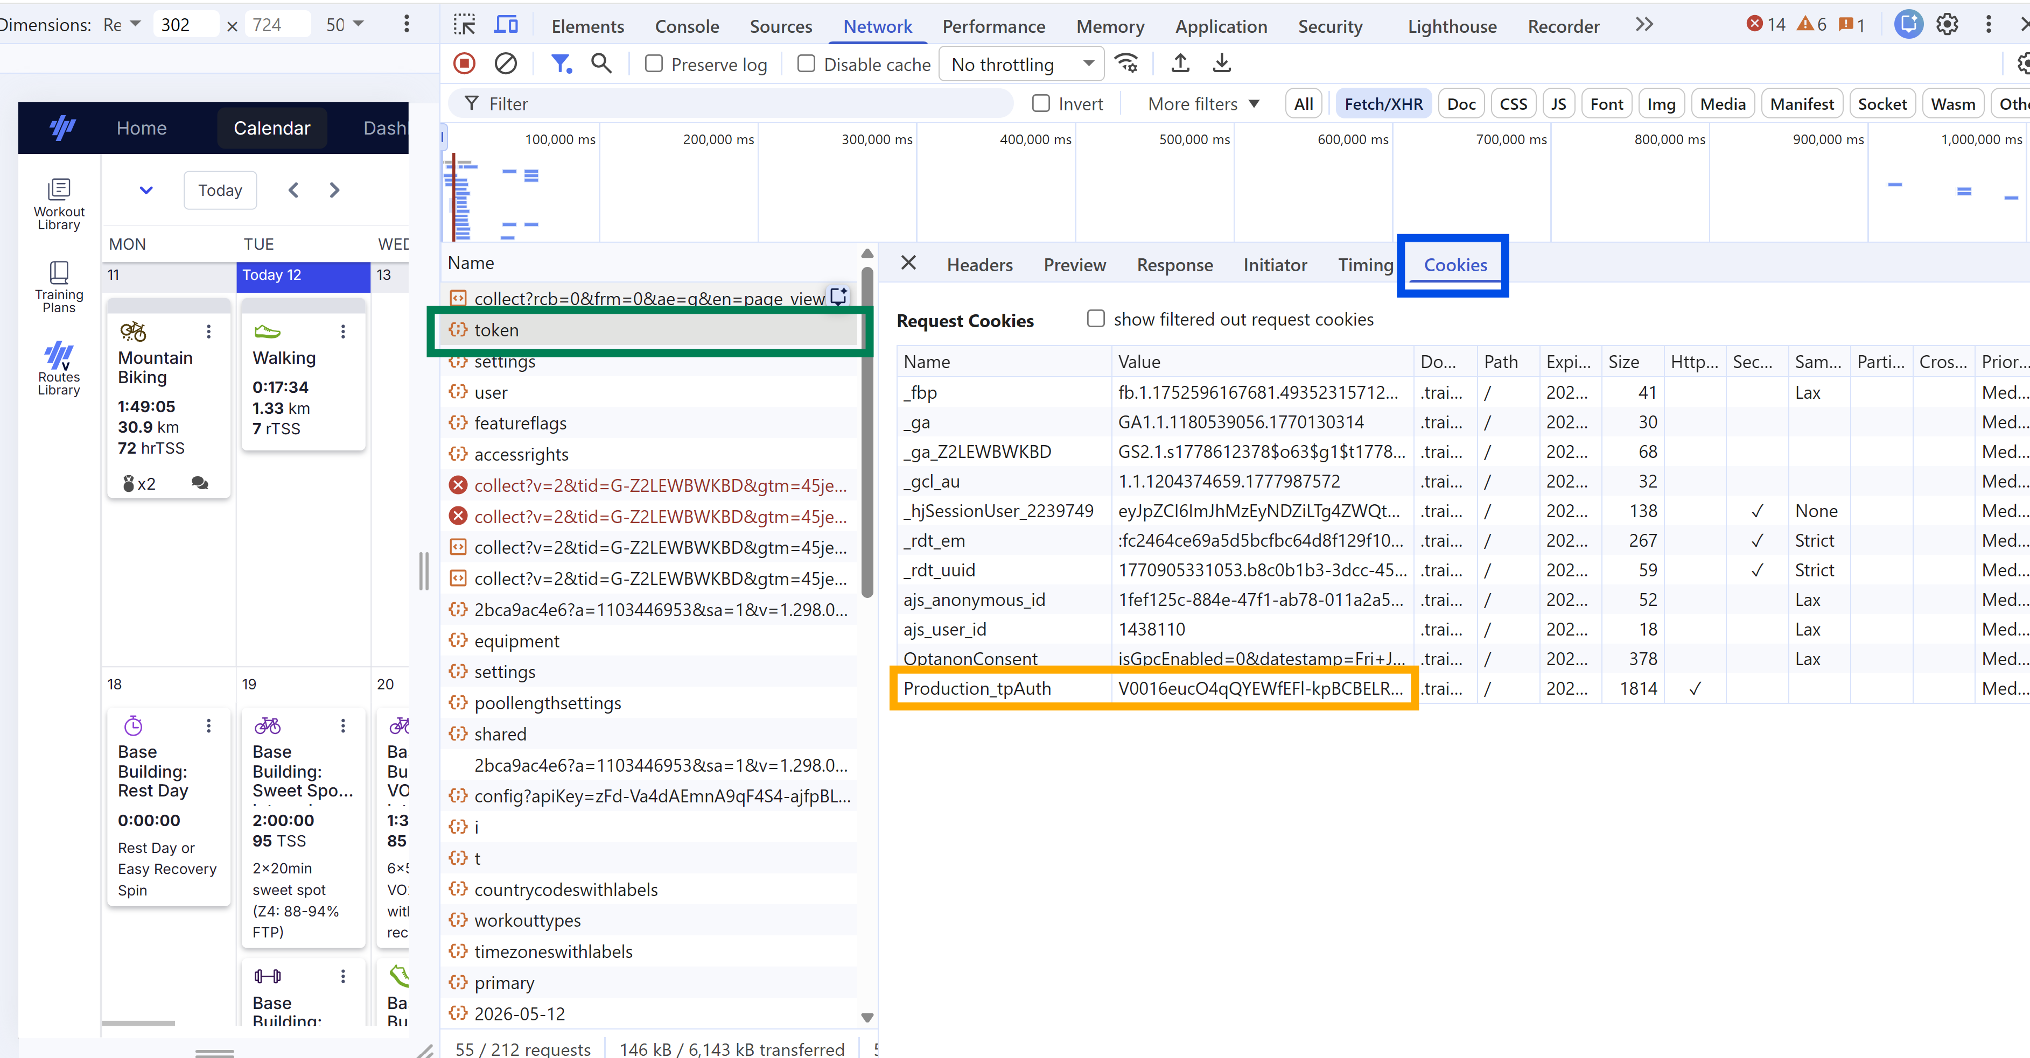2030x1058 pixels.
Task: Toggle device toolbar icon
Action: click(x=506, y=25)
